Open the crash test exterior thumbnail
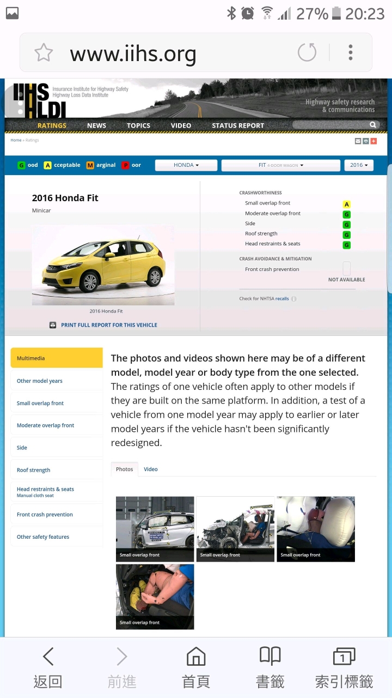Image resolution: width=392 pixels, height=698 pixels. 155,529
